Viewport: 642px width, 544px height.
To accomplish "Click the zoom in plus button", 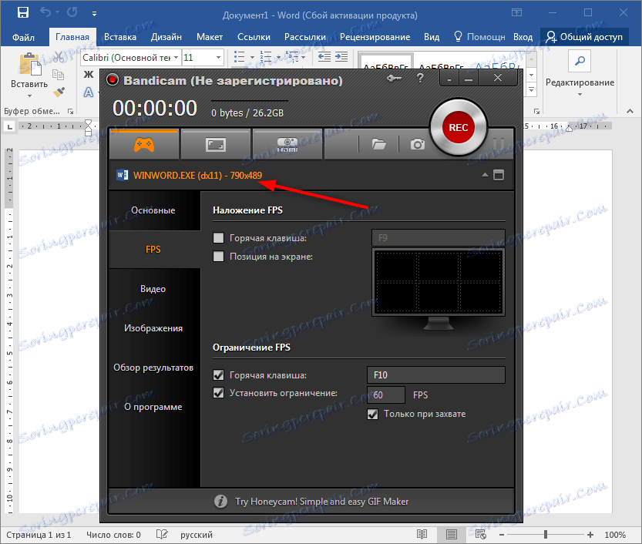I will (590, 534).
